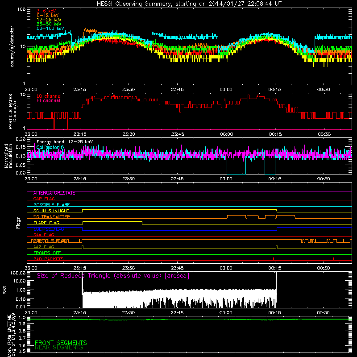The width and height of the screenshot is (357, 357).
Task: Click the 00:00 tick label under the Flags plot
Action: tap(226, 268)
